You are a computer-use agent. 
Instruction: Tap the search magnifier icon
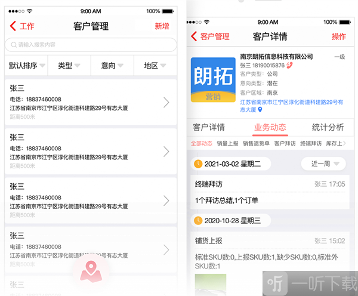[x=14, y=45]
